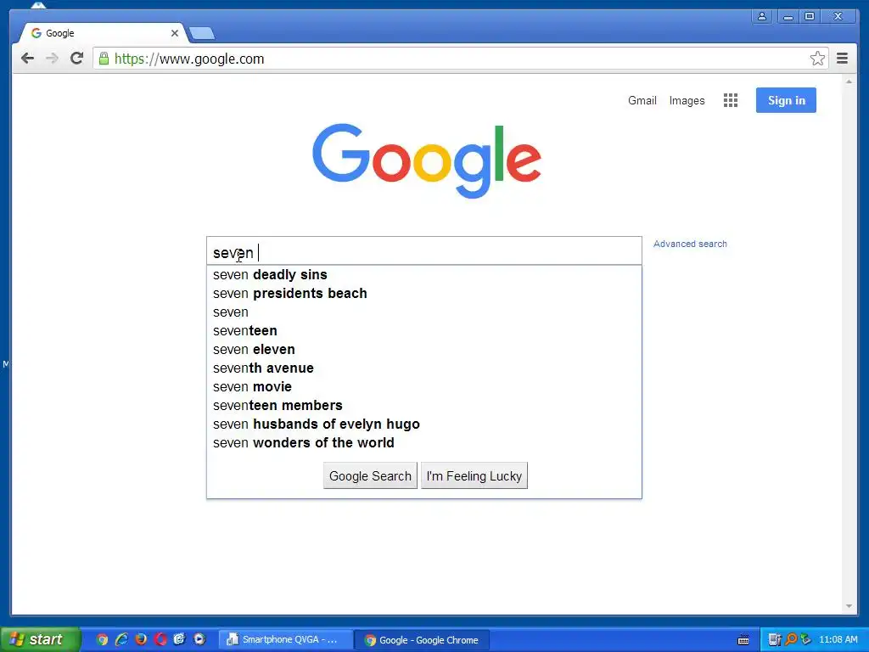Screen dimensions: 869x652
Task: Launch Chrome from quick launch bar
Action: (x=102, y=639)
